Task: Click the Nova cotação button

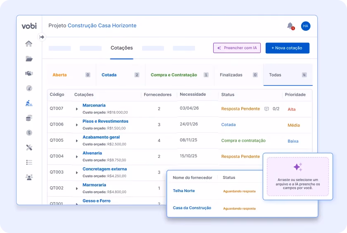Action: pos(287,48)
